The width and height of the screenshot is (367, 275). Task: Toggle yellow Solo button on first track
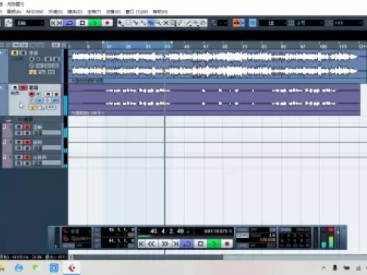14,53
